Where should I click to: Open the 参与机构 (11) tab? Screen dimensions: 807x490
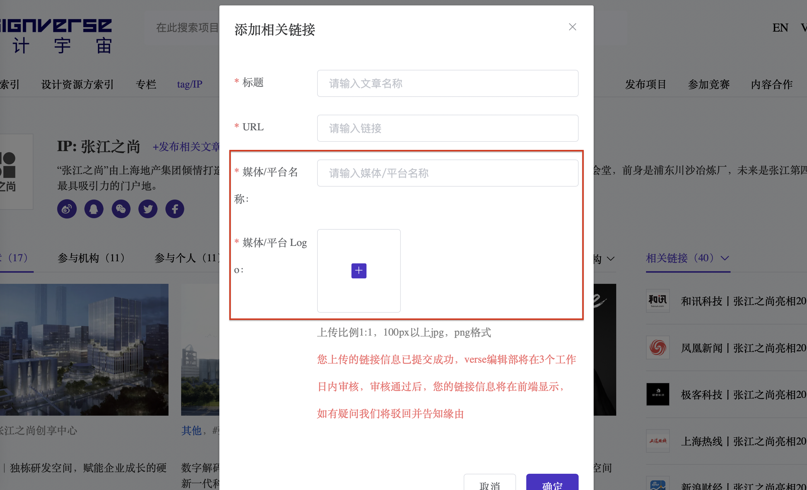(91, 258)
